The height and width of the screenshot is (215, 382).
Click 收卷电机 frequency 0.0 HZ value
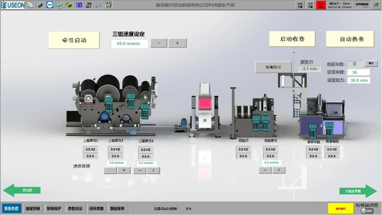click(x=332, y=149)
